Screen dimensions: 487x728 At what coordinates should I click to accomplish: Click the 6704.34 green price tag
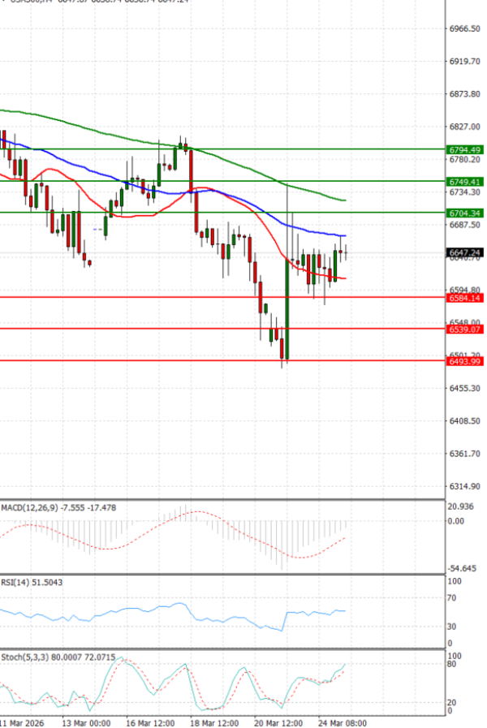(x=465, y=213)
